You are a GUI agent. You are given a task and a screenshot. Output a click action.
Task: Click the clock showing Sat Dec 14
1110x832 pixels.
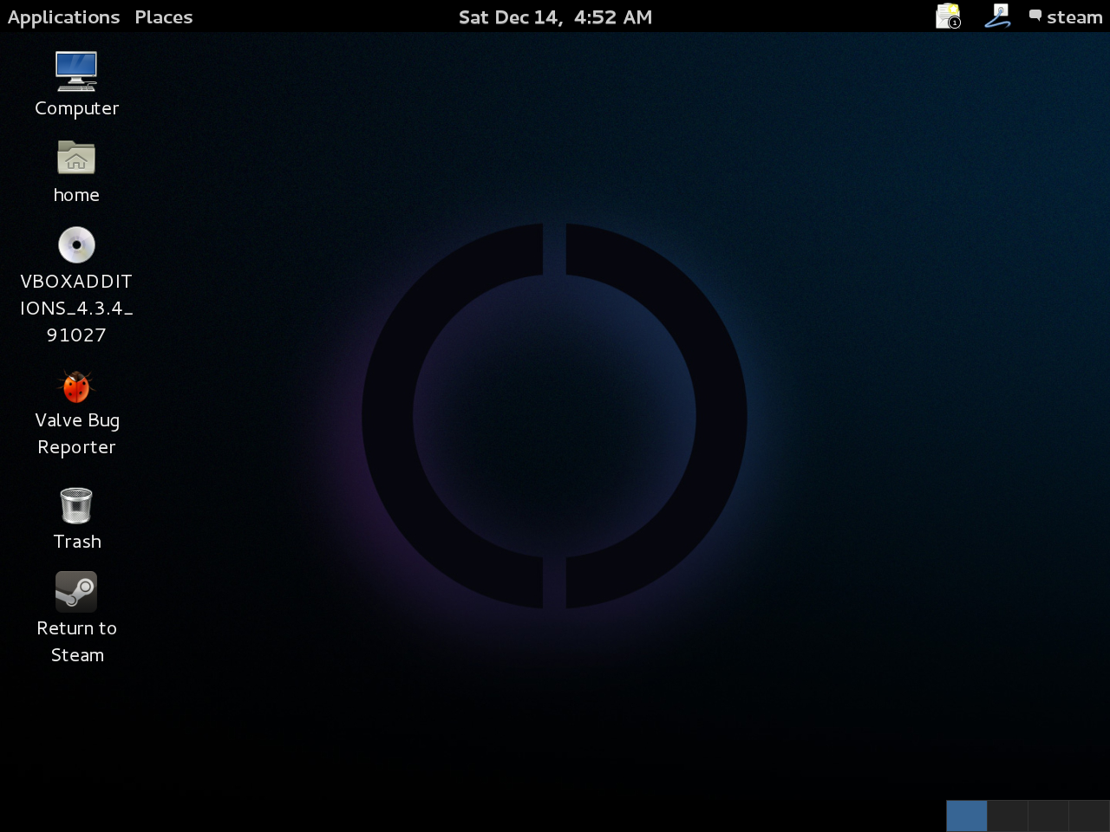(555, 16)
